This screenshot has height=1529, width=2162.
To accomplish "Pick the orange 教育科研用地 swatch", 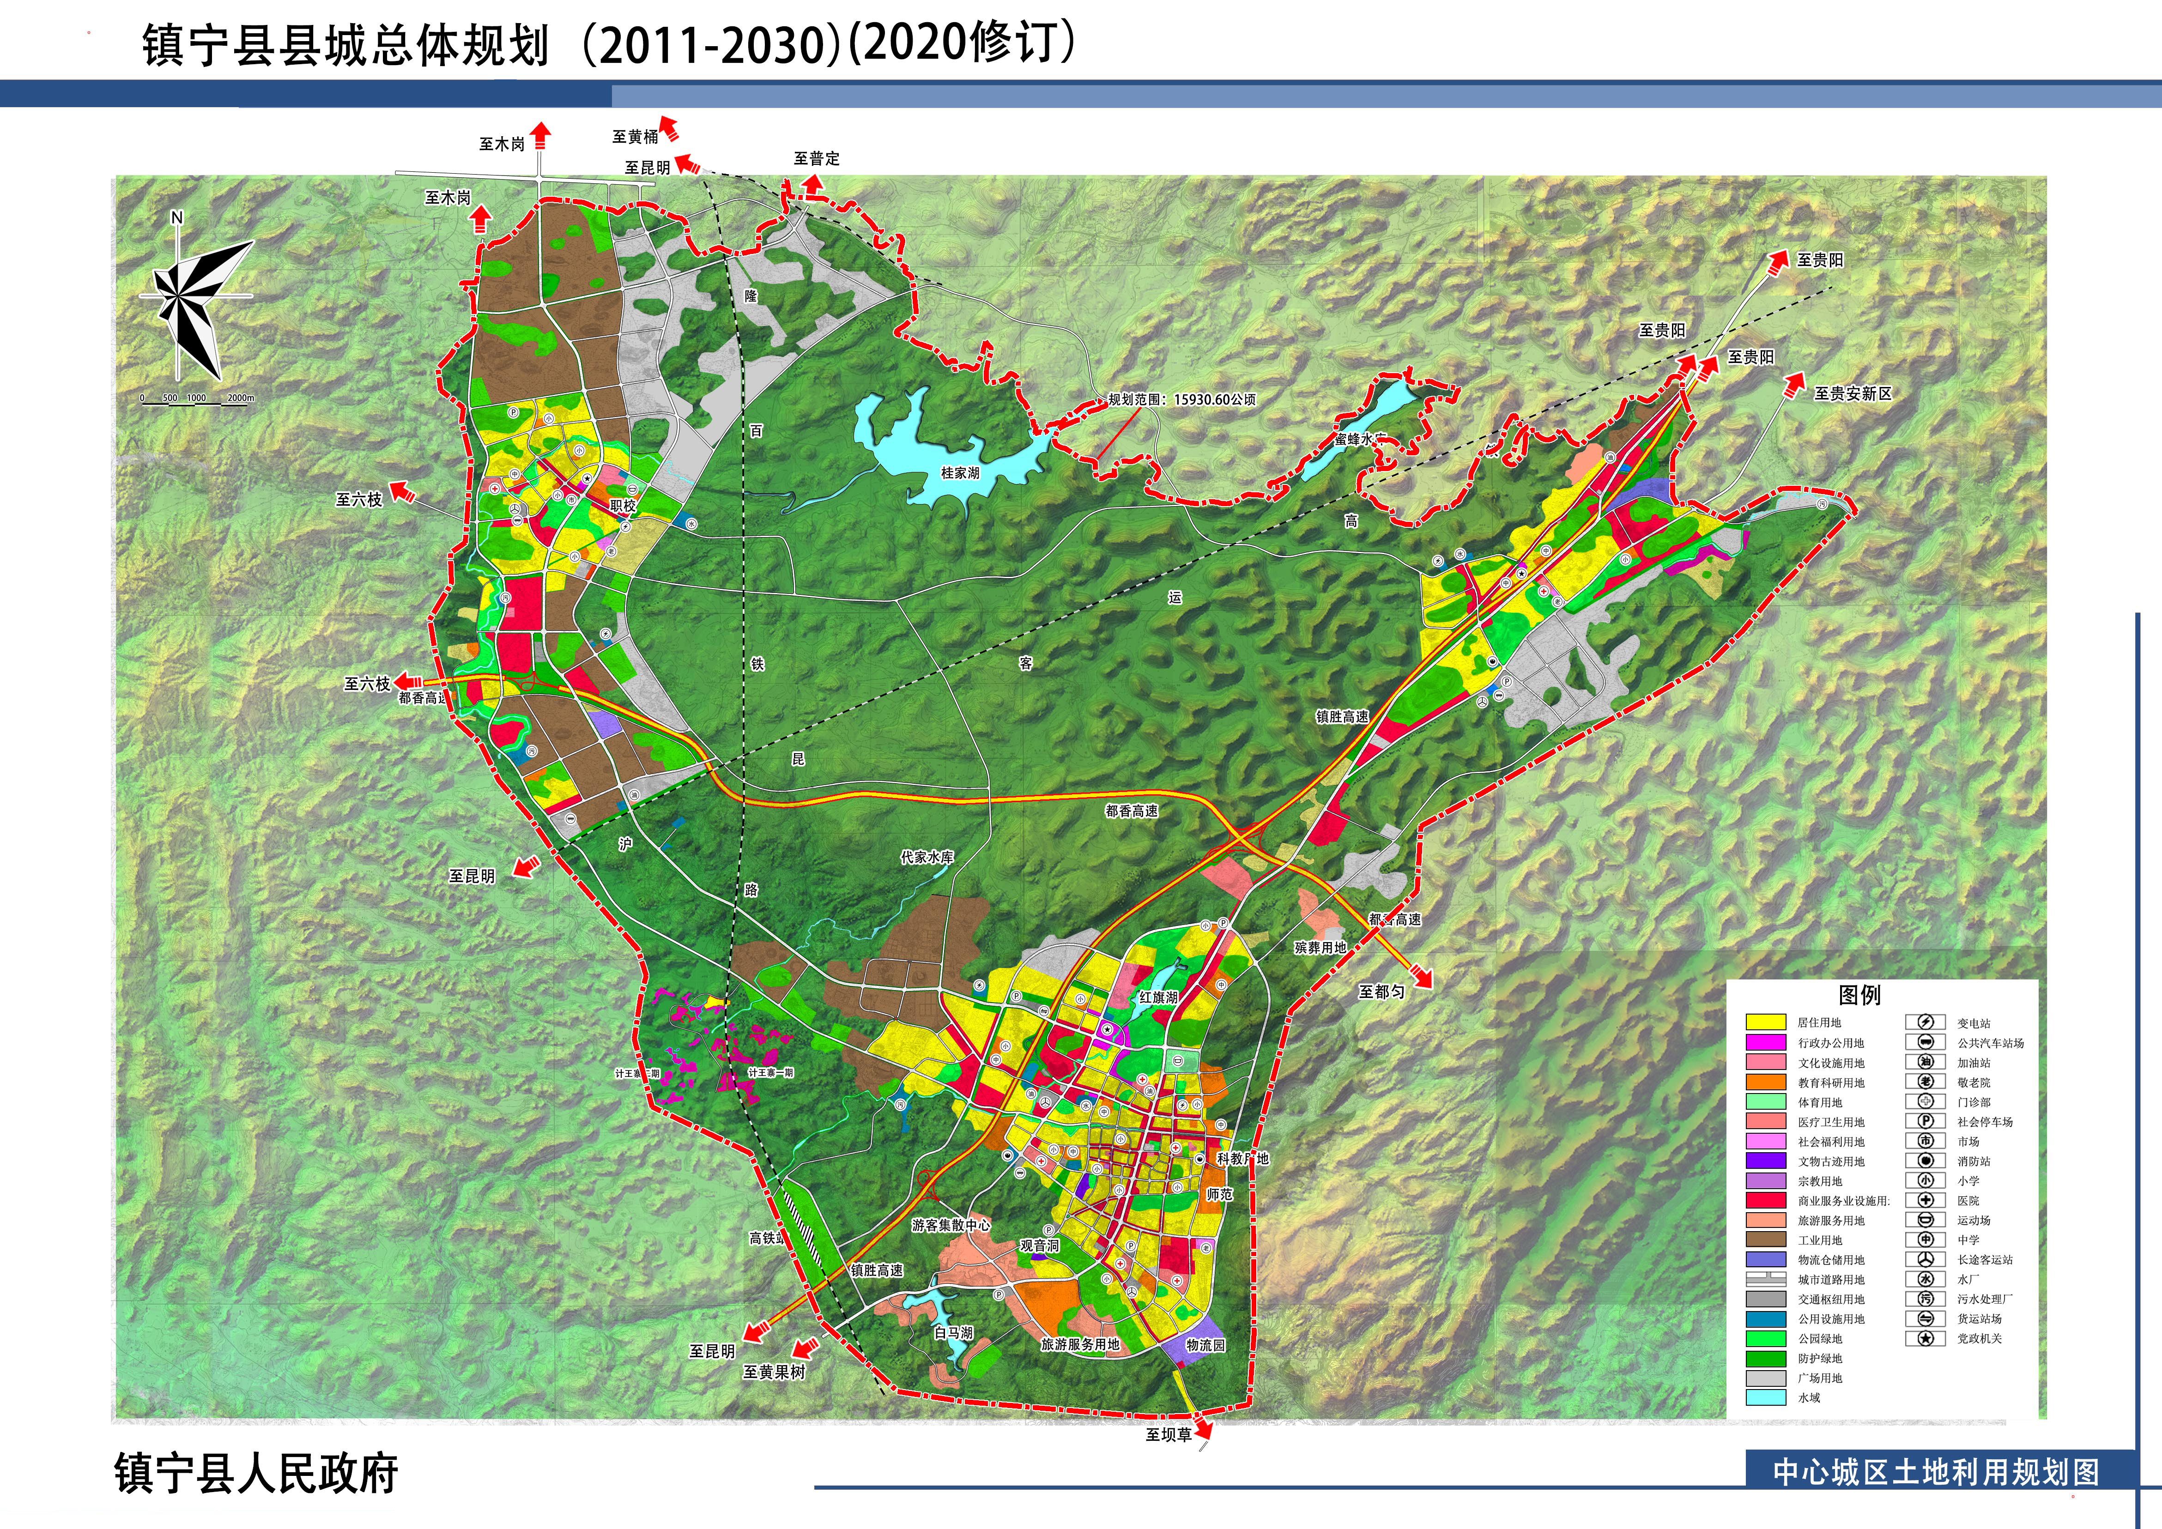I will pos(1766,1082).
